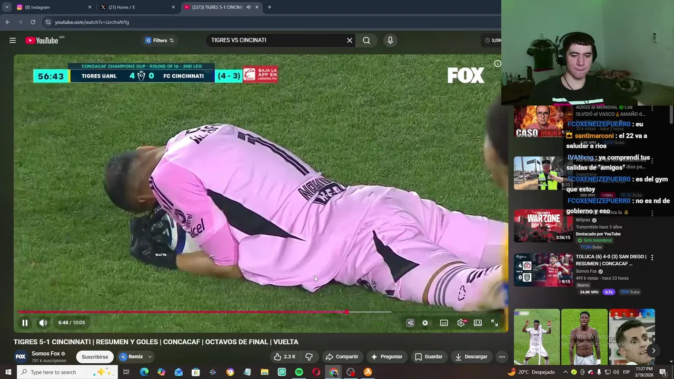Image resolution: width=674 pixels, height=379 pixels.
Task: Like the video (2.3 K)
Action: pos(284,357)
